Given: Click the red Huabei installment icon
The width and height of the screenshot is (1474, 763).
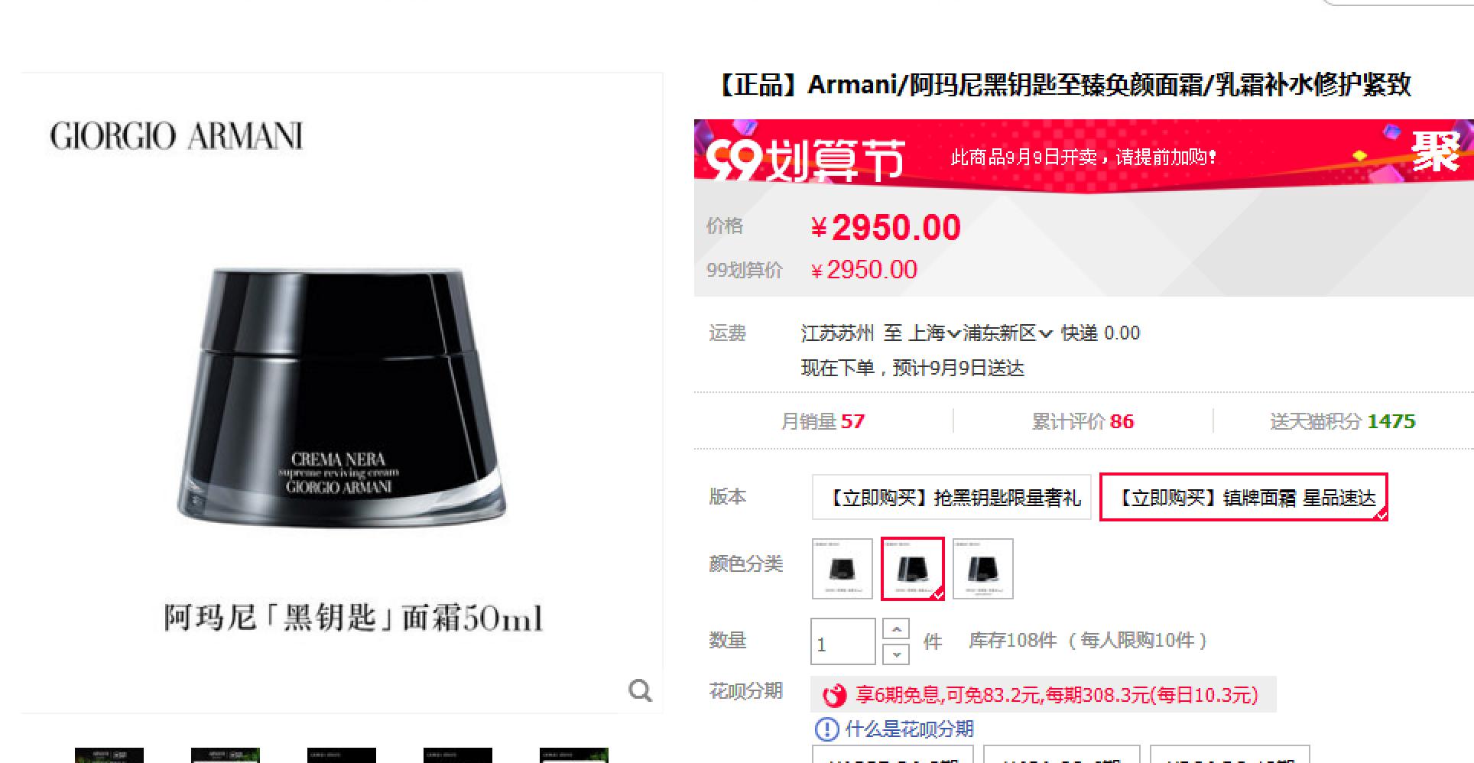Looking at the screenshot, I should click(x=835, y=695).
